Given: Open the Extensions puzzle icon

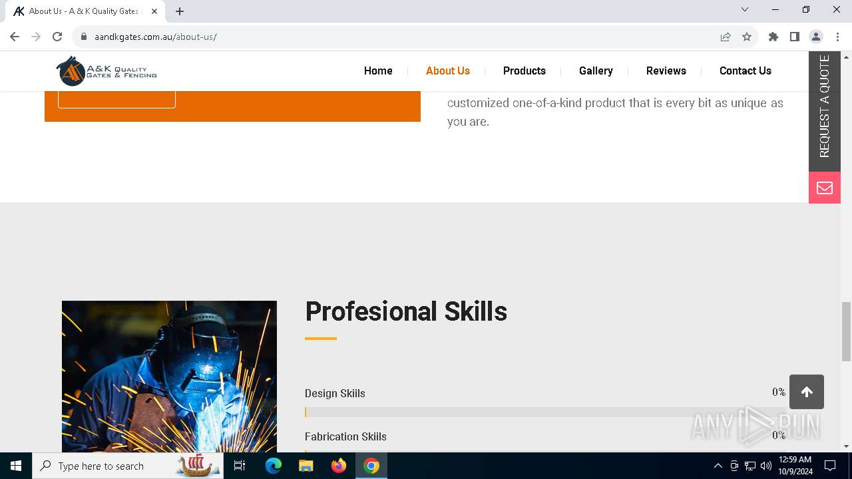Looking at the screenshot, I should click(773, 37).
